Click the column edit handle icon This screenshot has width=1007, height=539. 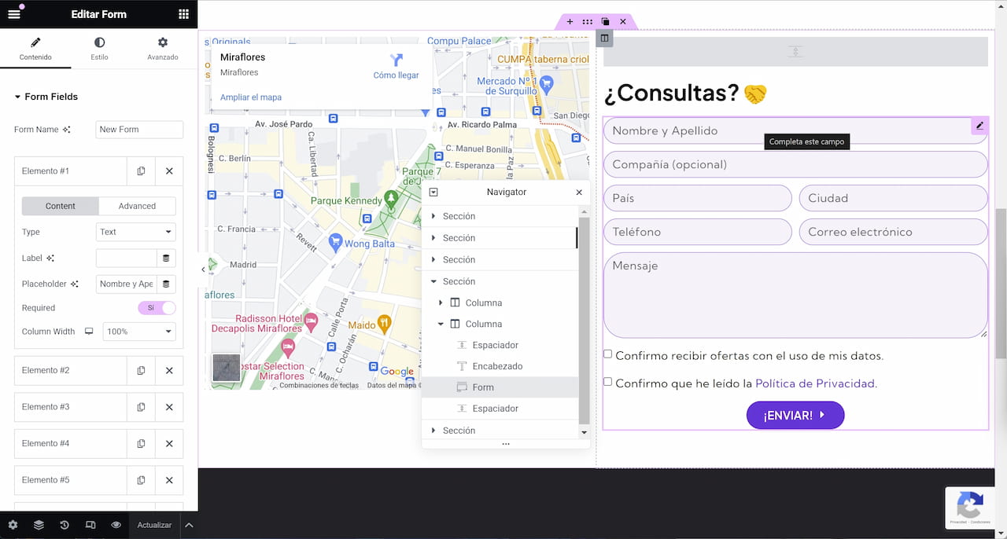coord(604,38)
